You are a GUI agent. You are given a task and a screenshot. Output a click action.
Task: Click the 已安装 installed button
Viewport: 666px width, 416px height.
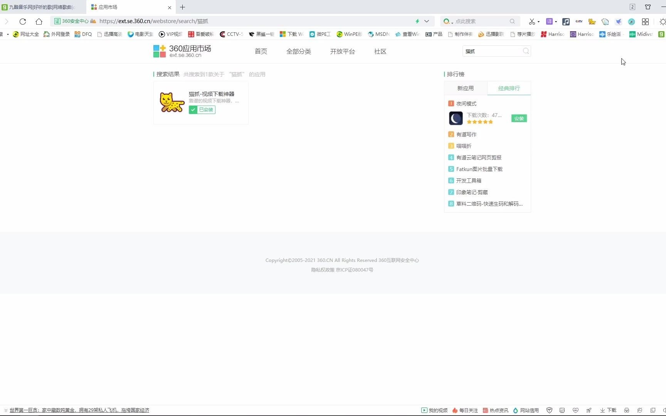click(202, 110)
